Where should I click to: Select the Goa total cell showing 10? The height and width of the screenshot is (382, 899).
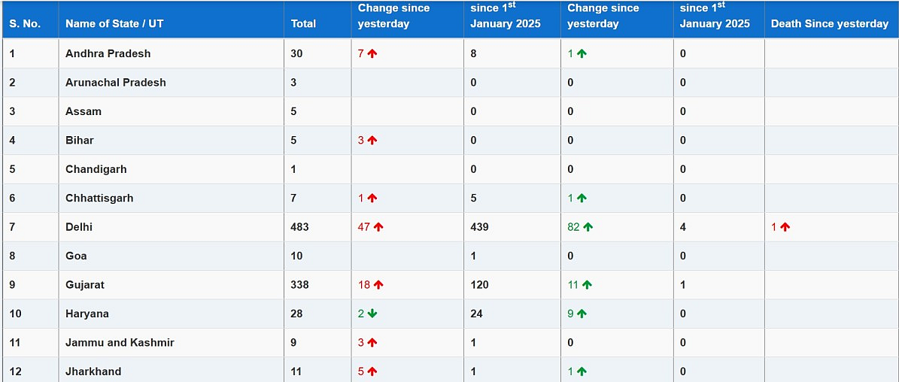pyautogui.click(x=317, y=256)
